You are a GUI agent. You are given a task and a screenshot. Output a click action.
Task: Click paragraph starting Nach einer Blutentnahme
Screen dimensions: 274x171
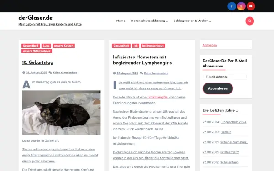pyautogui.click(x=150, y=120)
